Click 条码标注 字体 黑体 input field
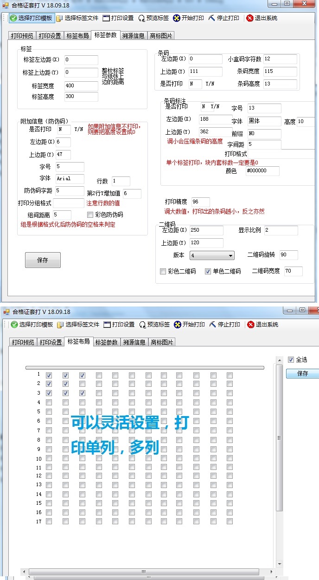This screenshot has height=580, width=319. (x=264, y=121)
